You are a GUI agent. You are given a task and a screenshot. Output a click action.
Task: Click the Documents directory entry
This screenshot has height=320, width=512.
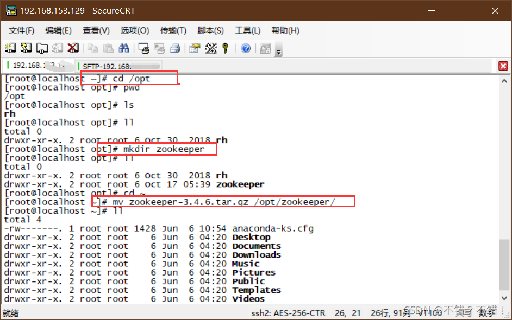257,246
